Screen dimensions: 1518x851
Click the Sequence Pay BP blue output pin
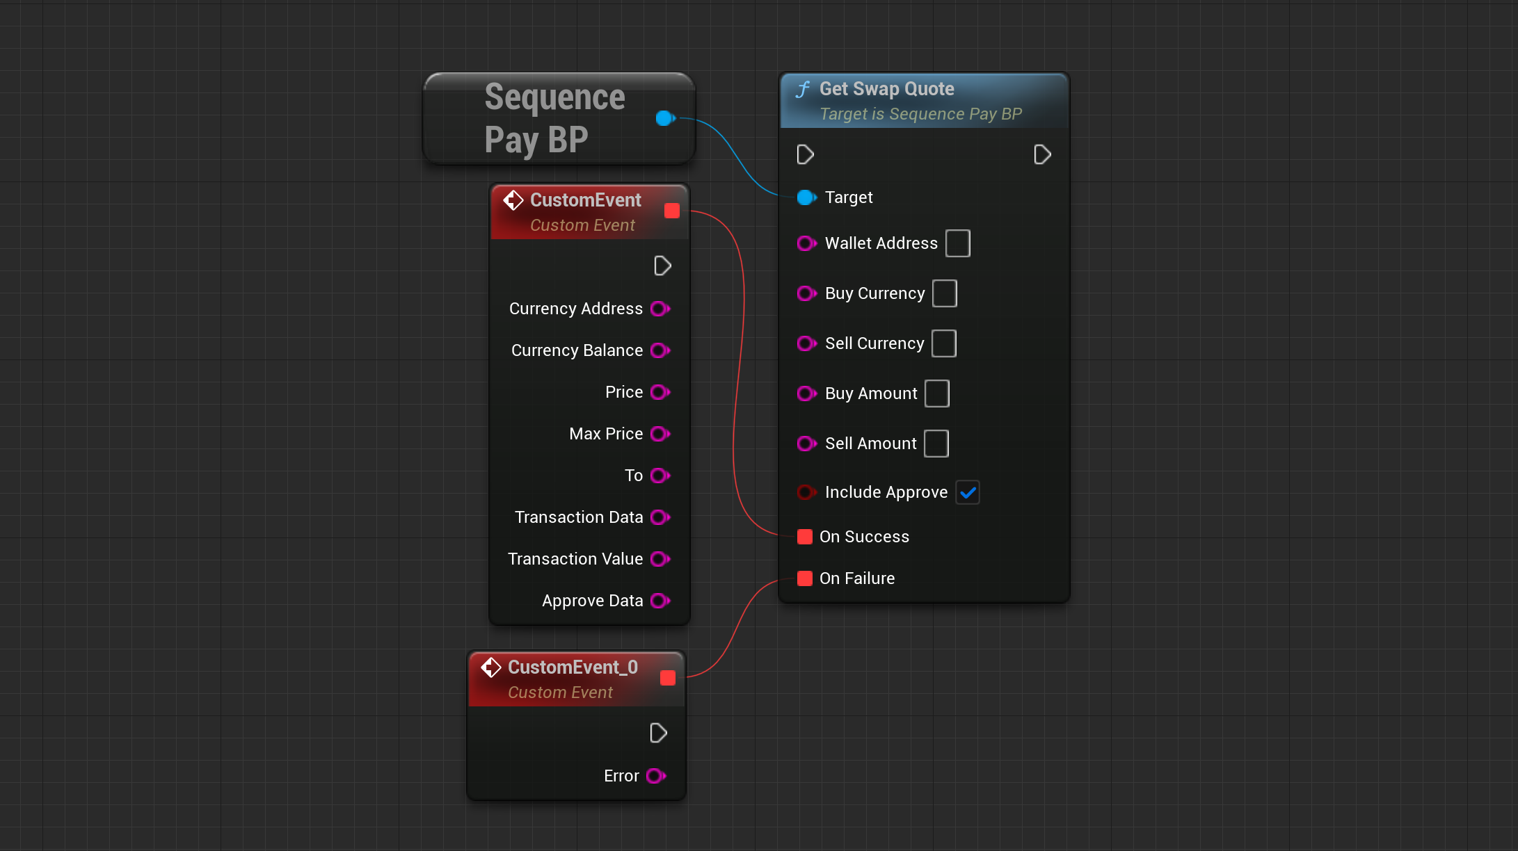[x=664, y=118]
